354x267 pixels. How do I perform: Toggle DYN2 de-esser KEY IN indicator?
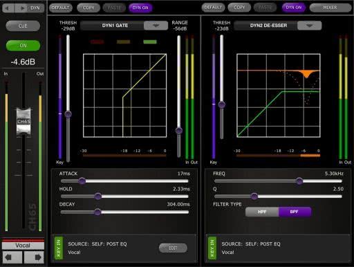pos(212,248)
